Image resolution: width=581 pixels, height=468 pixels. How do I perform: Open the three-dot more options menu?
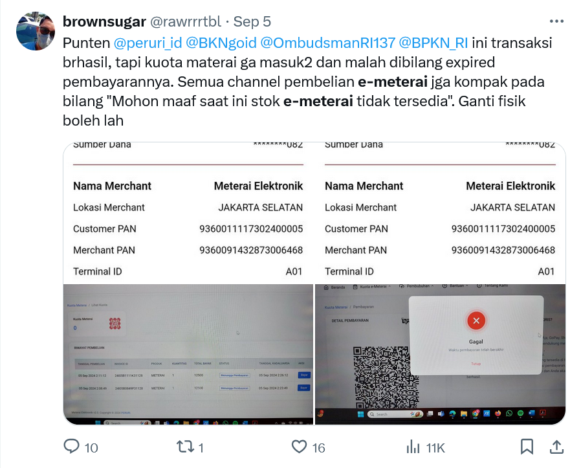point(556,21)
